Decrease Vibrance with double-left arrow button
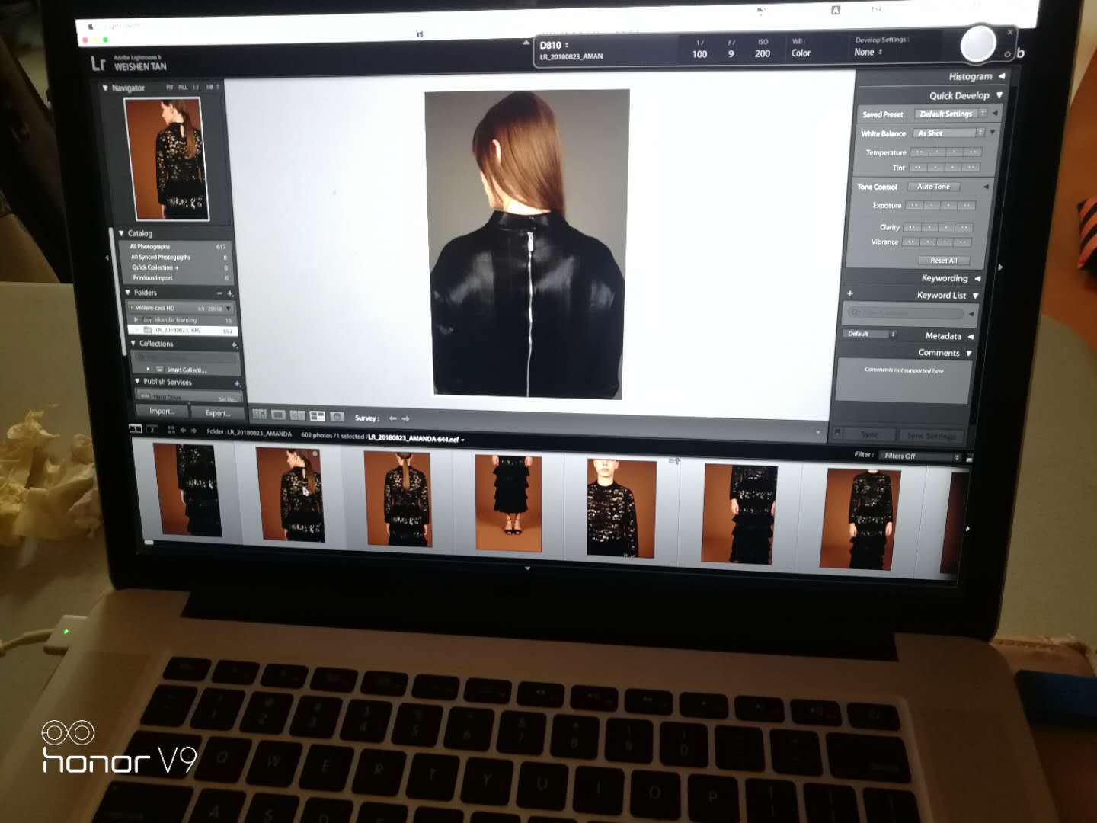This screenshot has width=1097, height=823. click(910, 242)
